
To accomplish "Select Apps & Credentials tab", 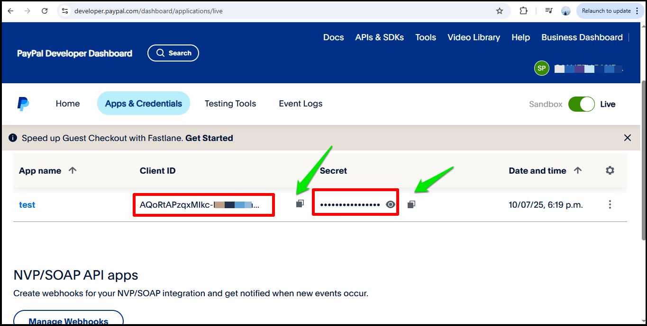I will click(144, 104).
